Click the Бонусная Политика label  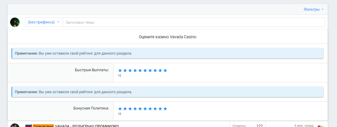[91, 108]
